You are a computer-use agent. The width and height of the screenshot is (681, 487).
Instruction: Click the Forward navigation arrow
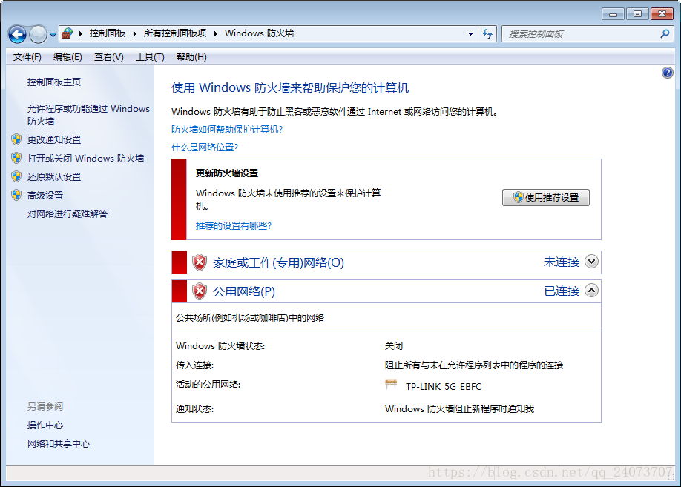tap(38, 34)
